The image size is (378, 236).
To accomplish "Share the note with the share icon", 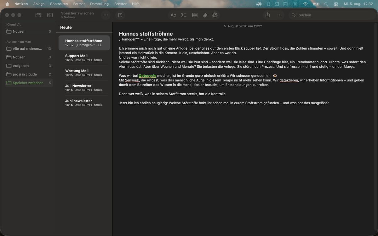I will tap(267, 15).
